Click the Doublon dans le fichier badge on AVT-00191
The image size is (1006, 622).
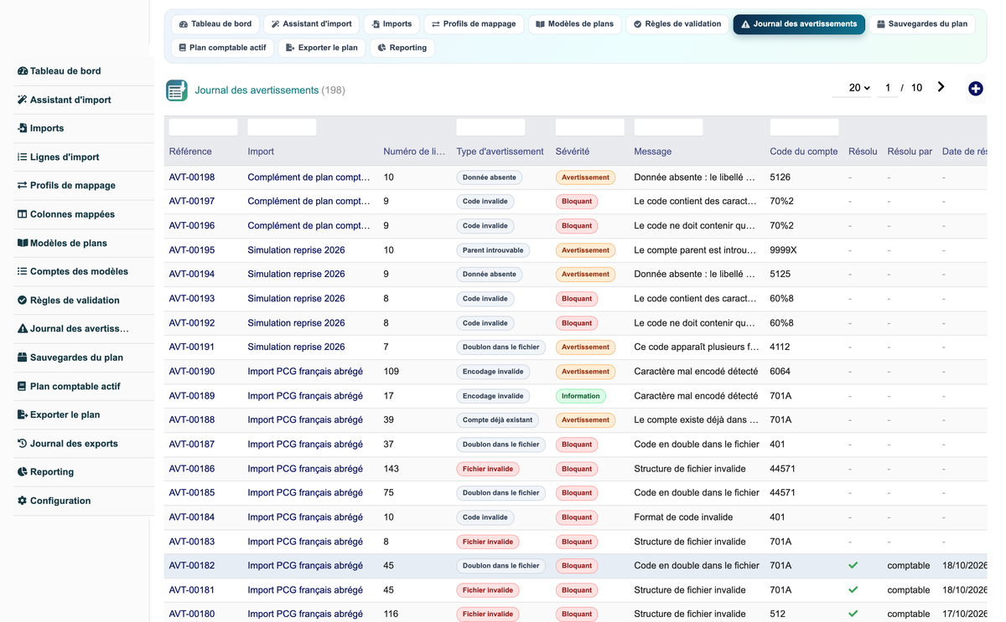(501, 347)
